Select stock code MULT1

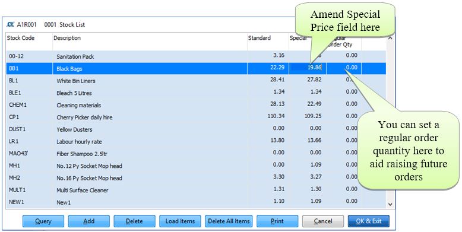pyautogui.click(x=17, y=190)
